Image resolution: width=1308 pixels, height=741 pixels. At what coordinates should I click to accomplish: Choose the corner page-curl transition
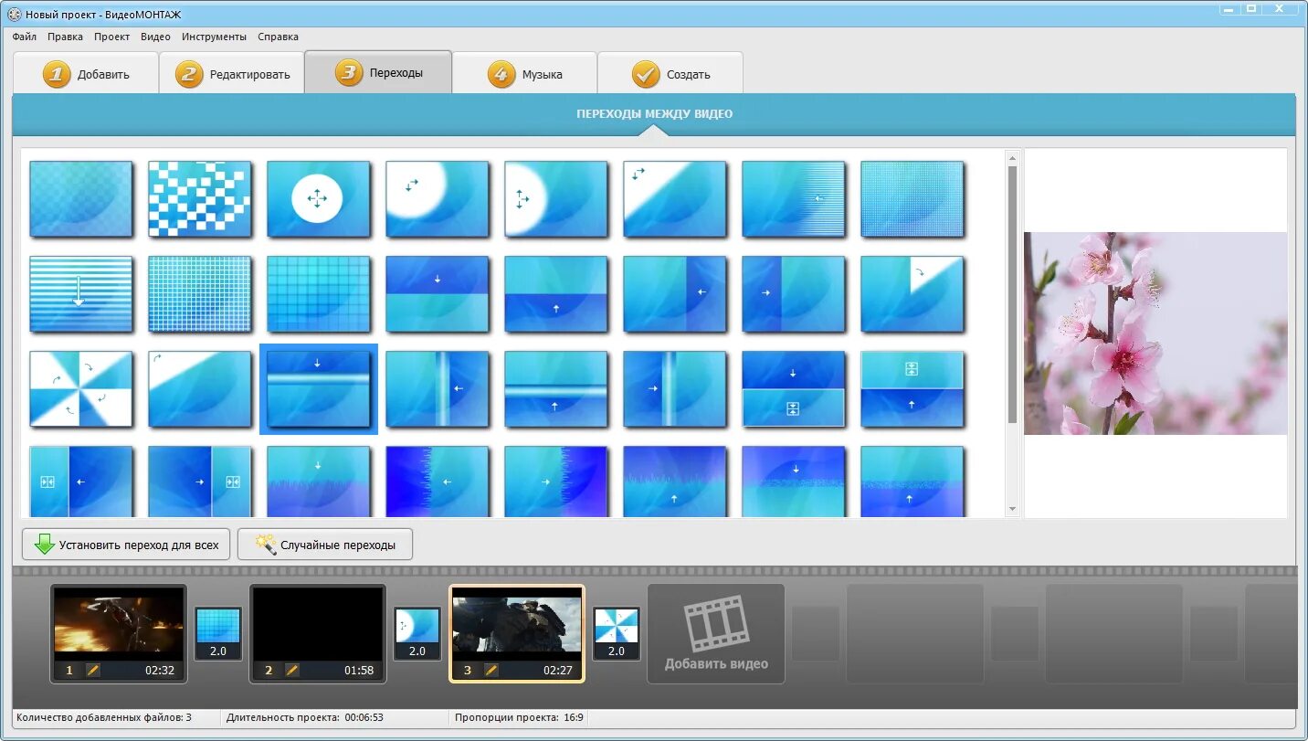[912, 293]
